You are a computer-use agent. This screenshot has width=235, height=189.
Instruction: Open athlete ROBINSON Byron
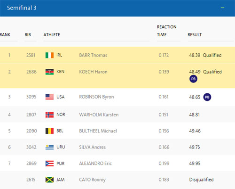point(96,97)
